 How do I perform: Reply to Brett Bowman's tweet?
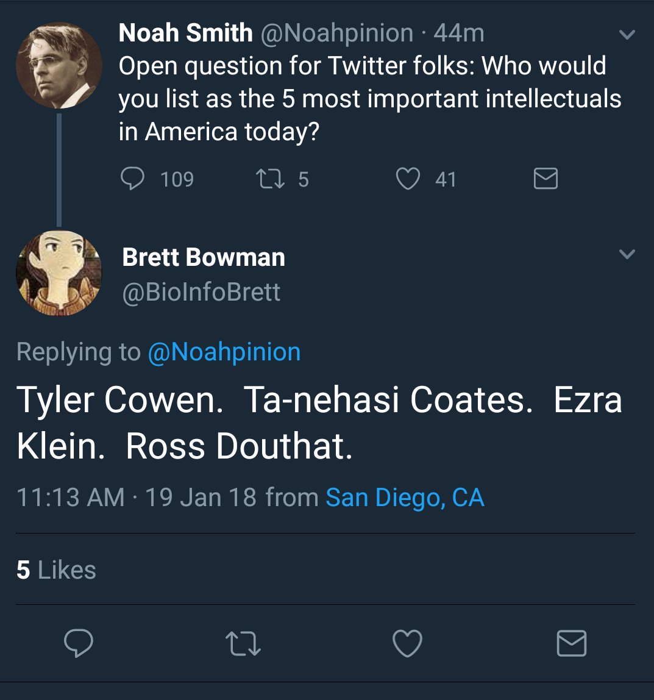point(79,643)
